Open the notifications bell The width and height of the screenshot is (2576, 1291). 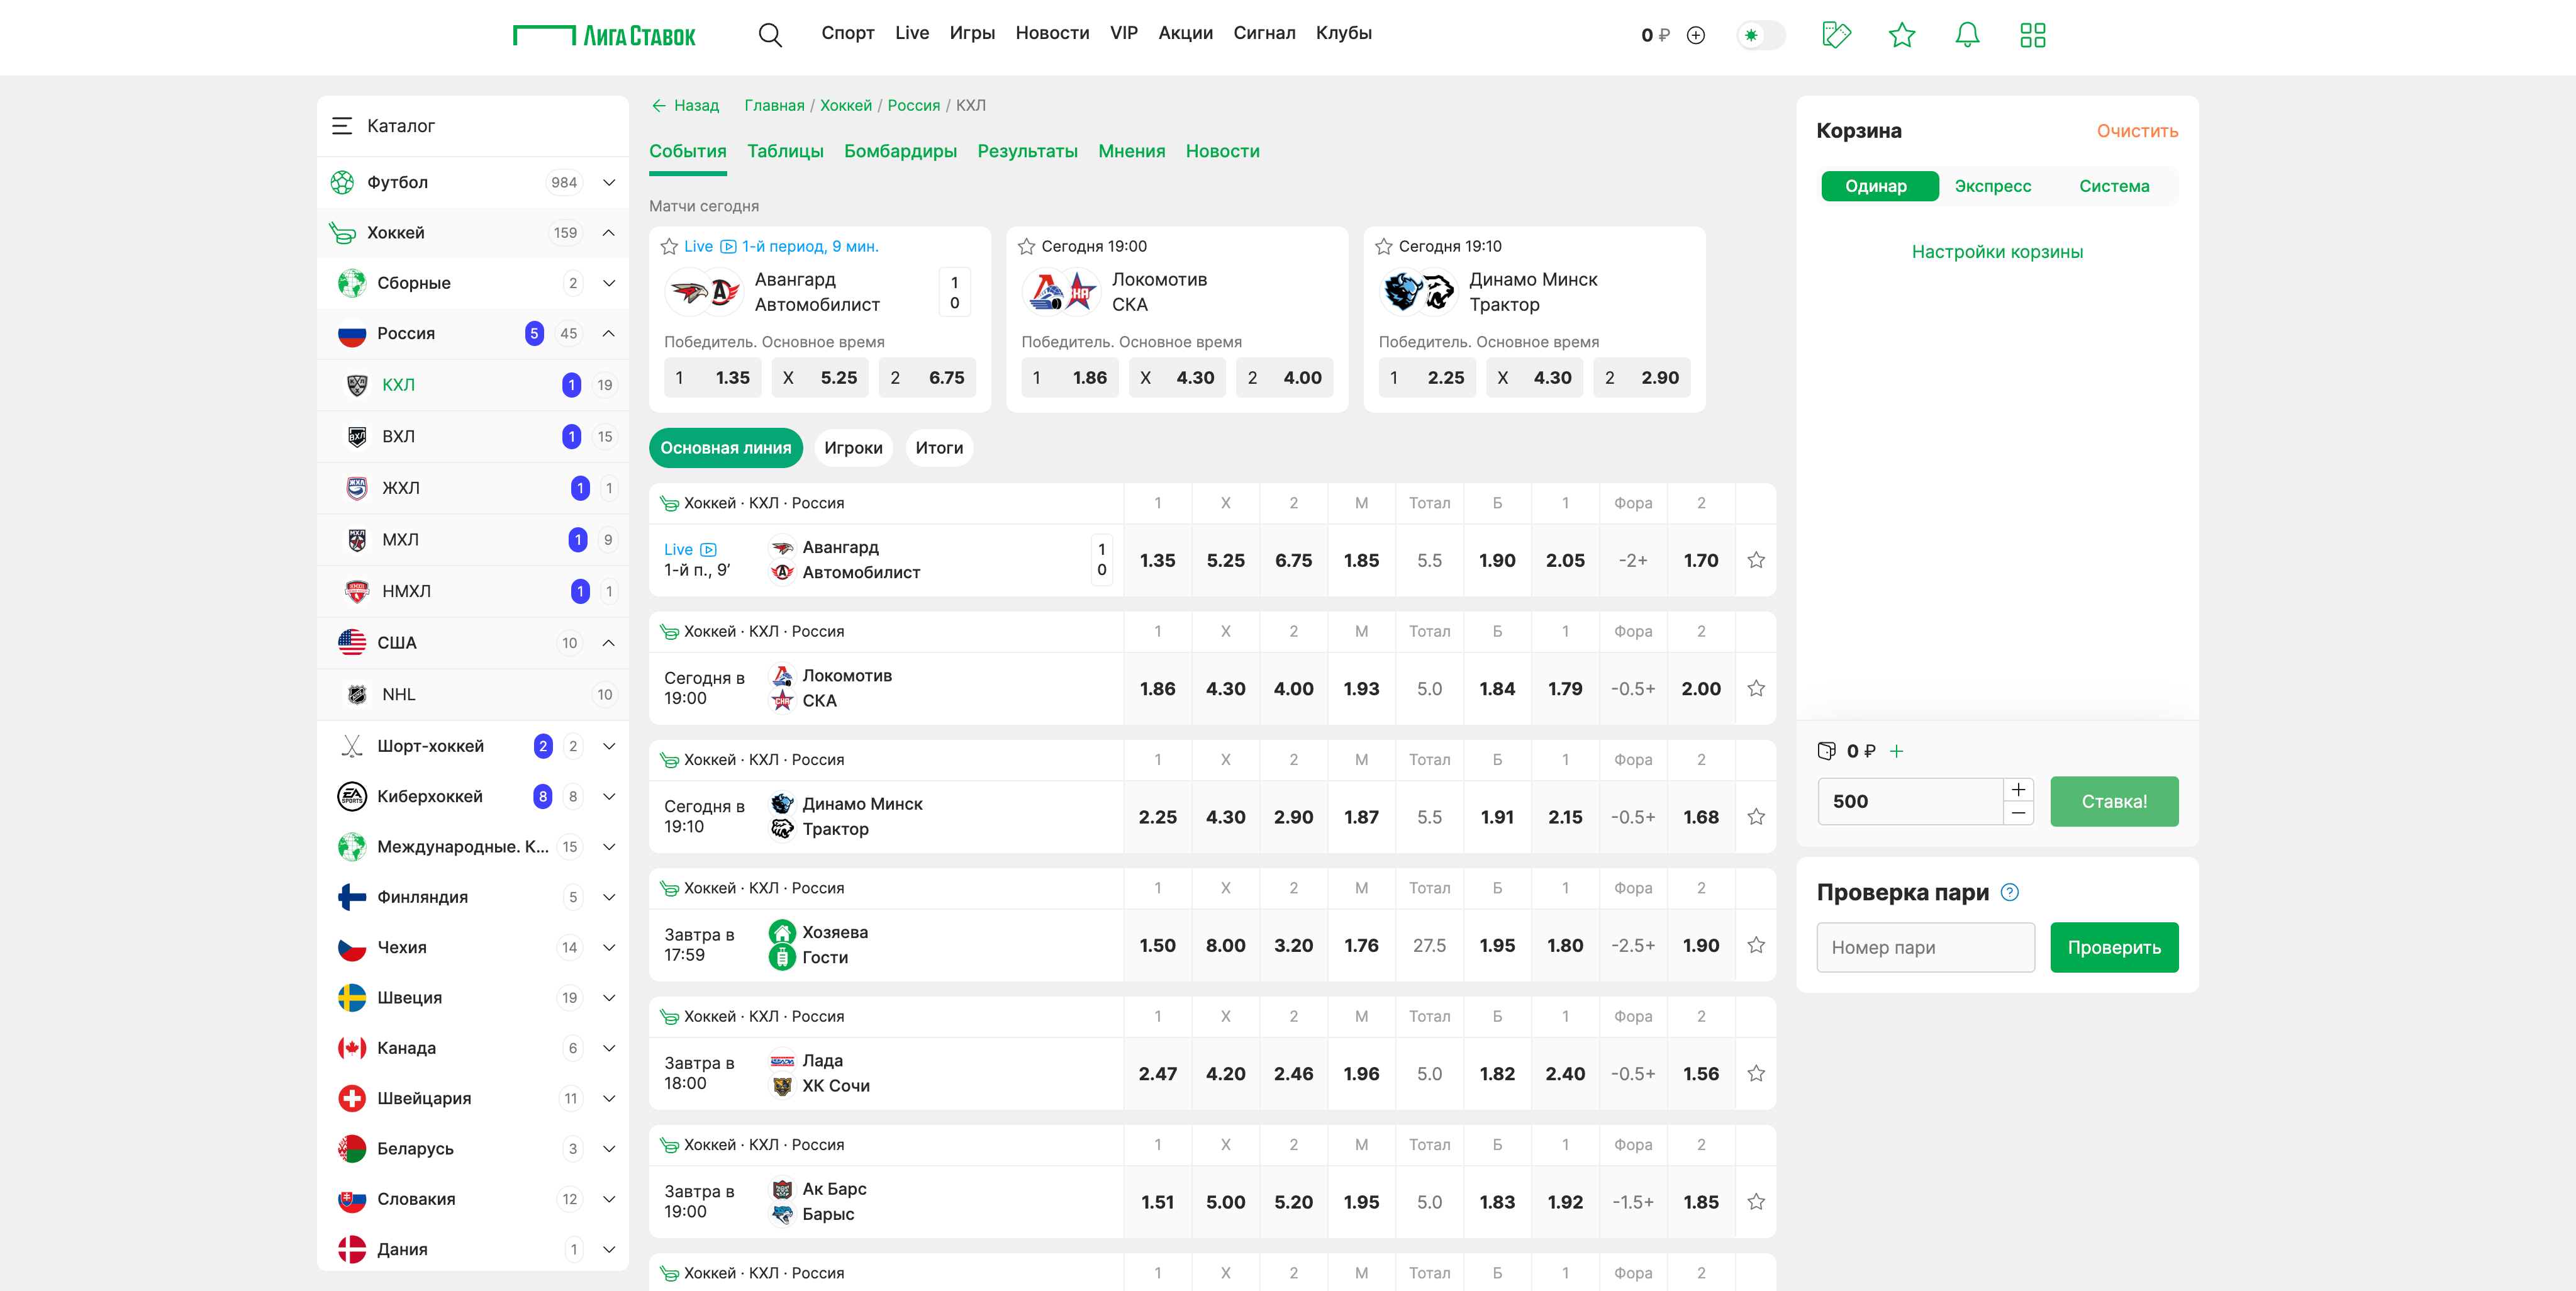pyautogui.click(x=1966, y=35)
